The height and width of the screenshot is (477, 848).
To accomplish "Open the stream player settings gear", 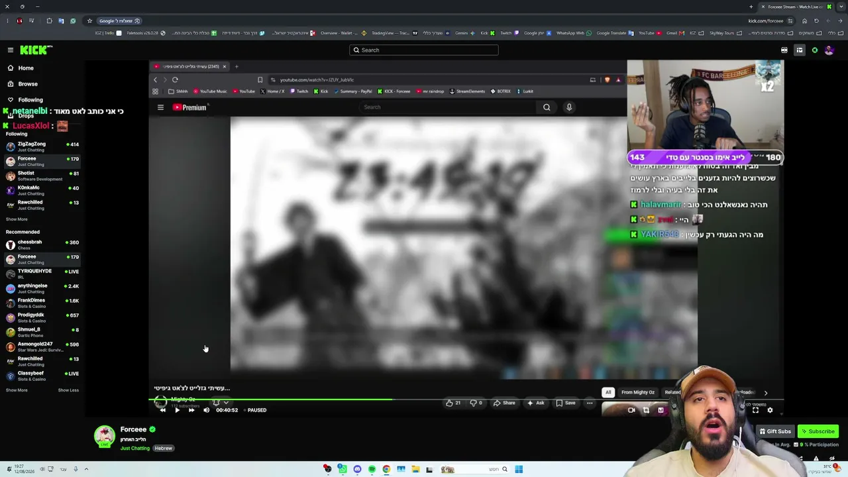I will point(770,410).
